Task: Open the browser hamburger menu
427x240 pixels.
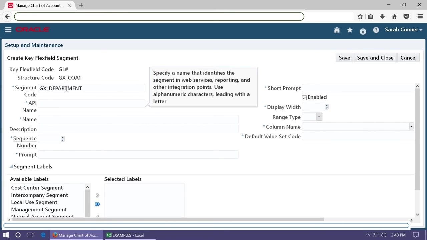Action: tap(420, 16)
